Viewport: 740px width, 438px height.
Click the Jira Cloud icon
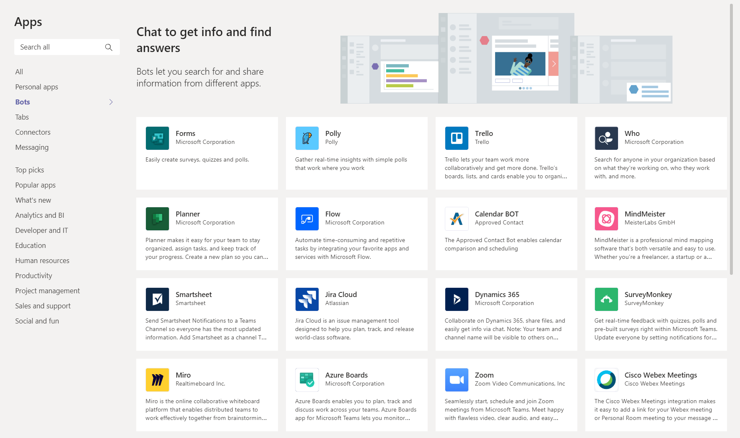pyautogui.click(x=307, y=299)
